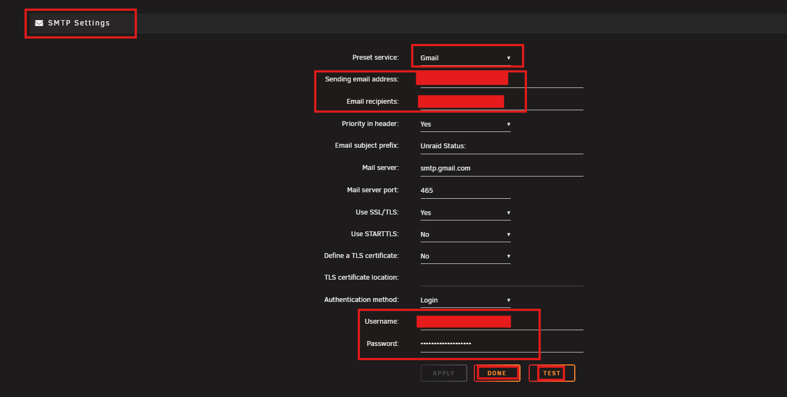
Task: Open the Preset service dropdown showing Gmail
Action: [x=465, y=58]
